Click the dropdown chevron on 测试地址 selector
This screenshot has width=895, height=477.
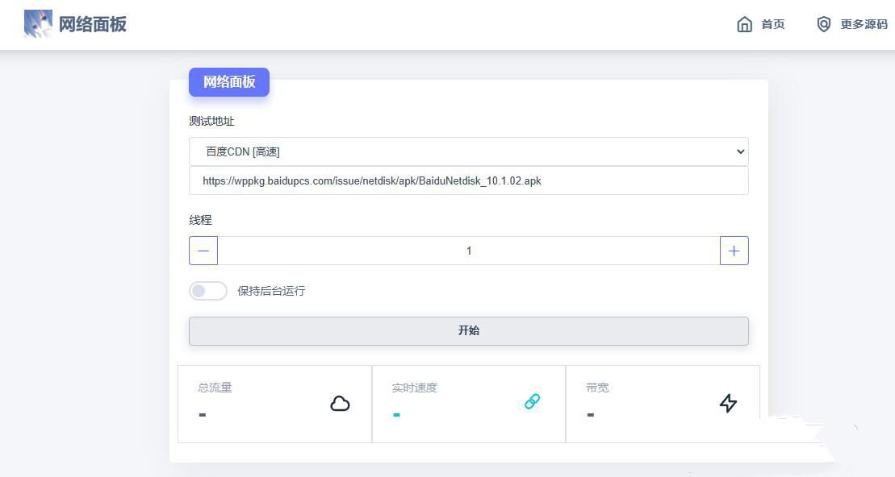pos(739,151)
